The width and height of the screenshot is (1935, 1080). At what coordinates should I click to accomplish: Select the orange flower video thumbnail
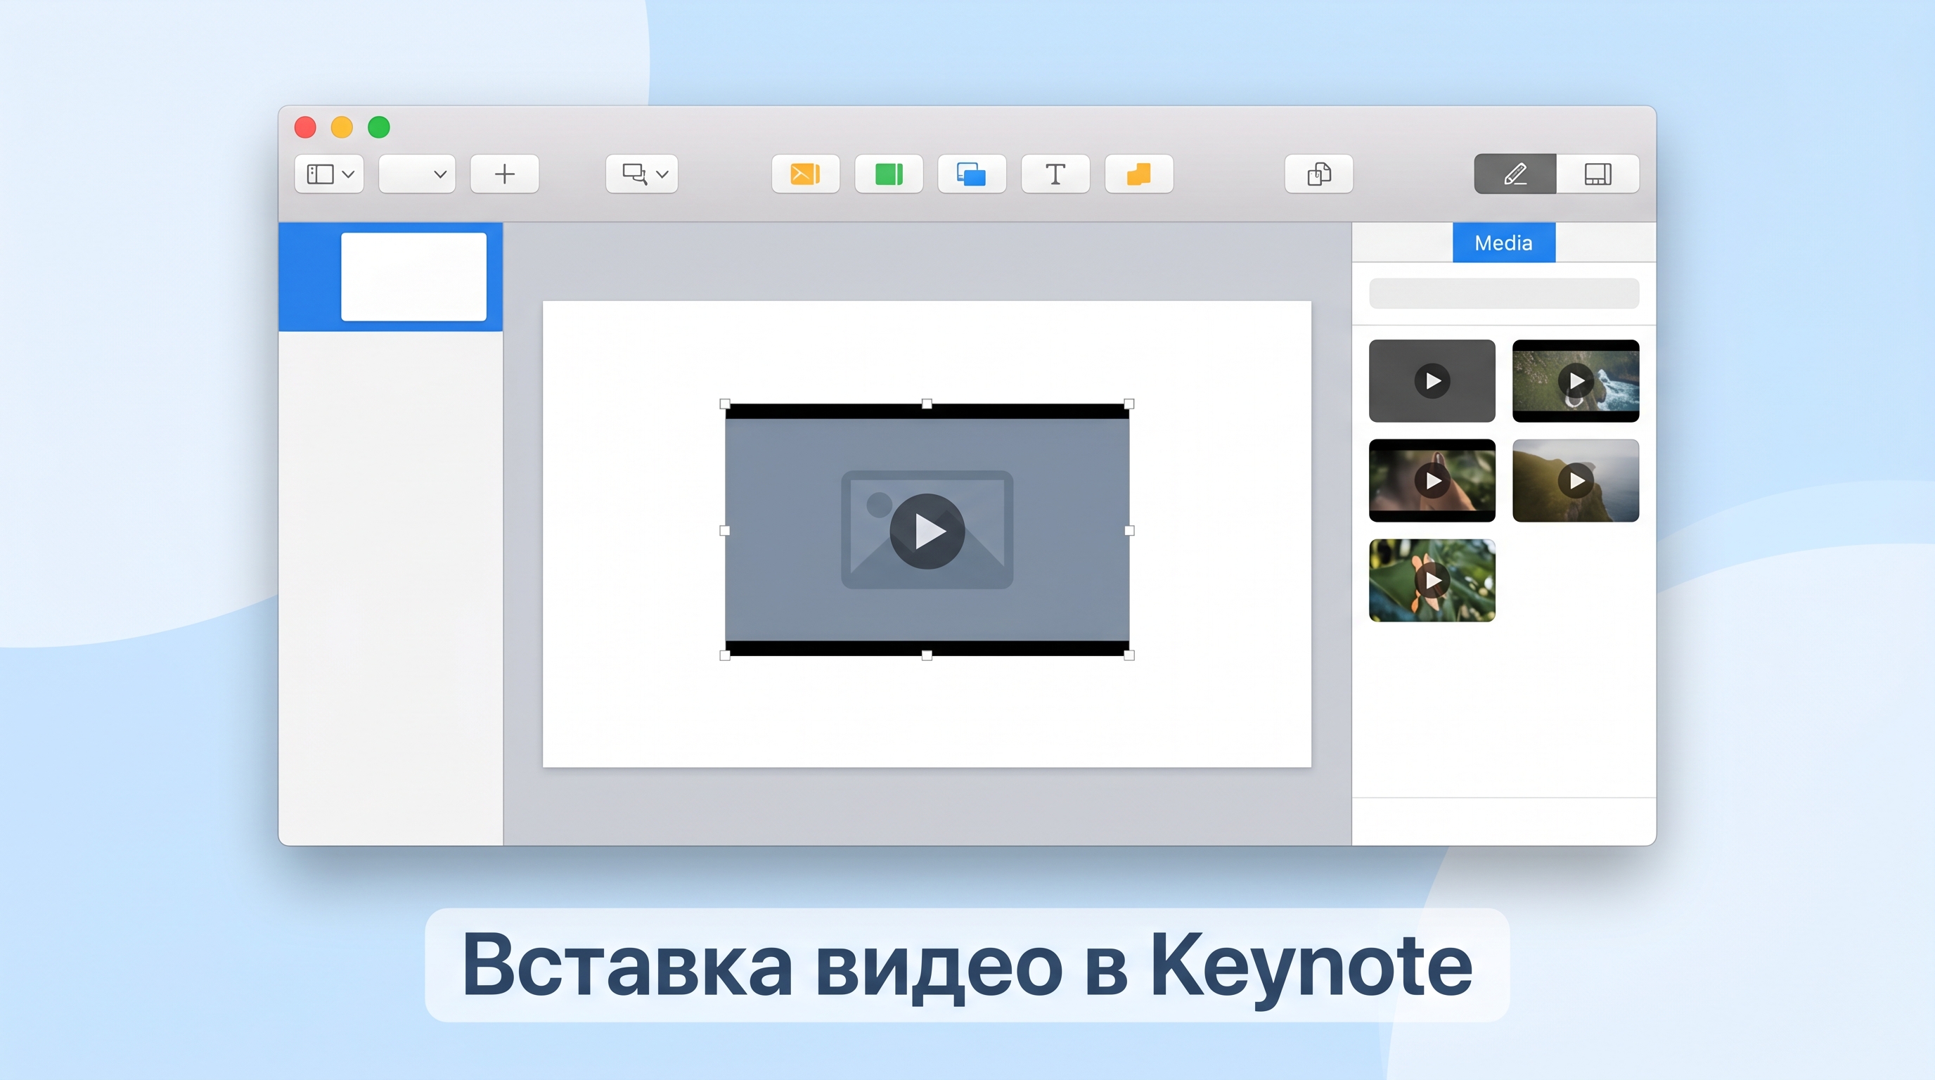pos(1432,581)
